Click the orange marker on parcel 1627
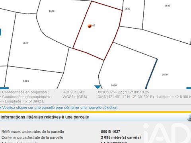 tap(90, 26)
